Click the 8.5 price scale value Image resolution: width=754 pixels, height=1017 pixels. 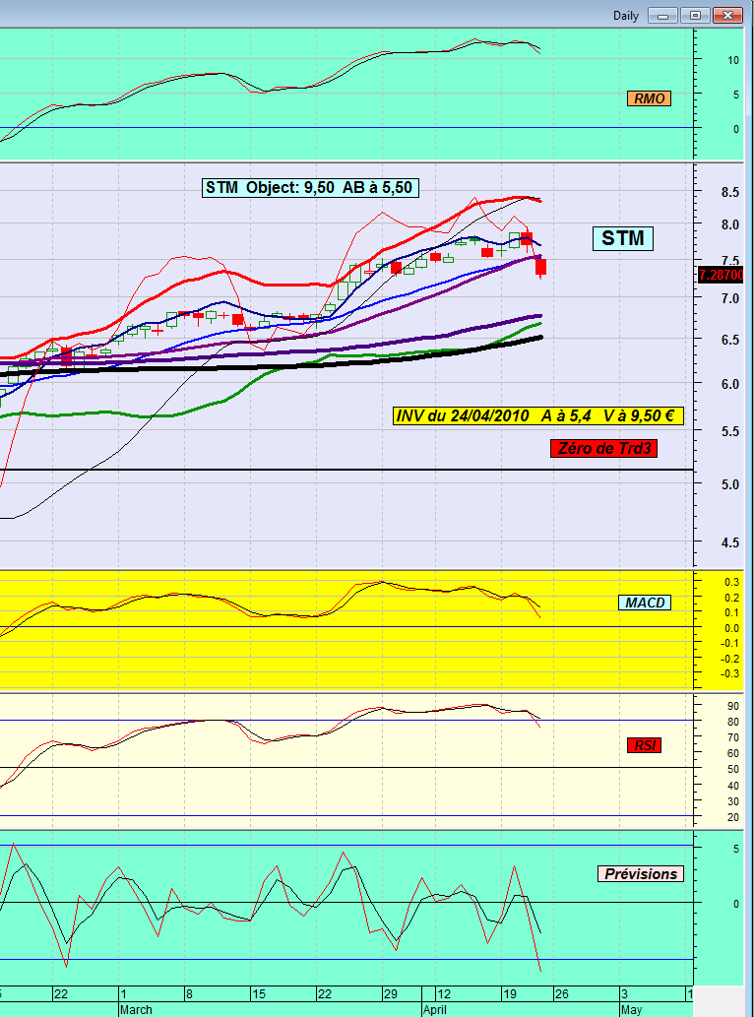730,193
